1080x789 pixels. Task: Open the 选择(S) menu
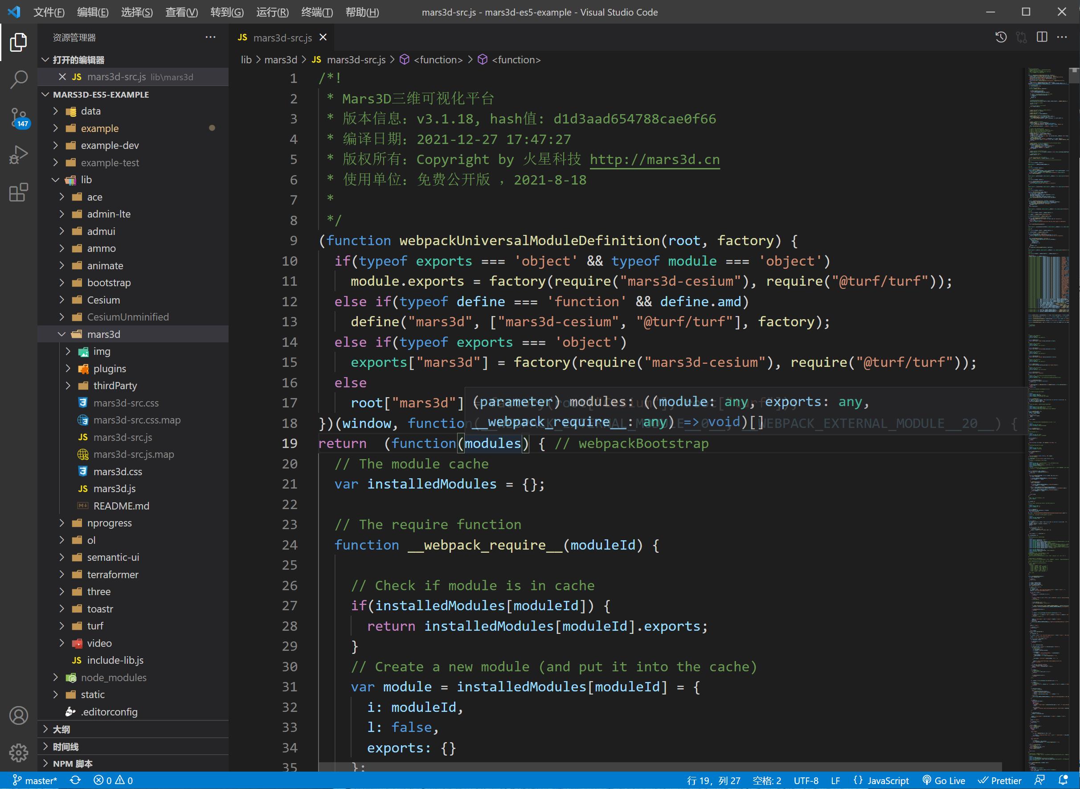[137, 12]
